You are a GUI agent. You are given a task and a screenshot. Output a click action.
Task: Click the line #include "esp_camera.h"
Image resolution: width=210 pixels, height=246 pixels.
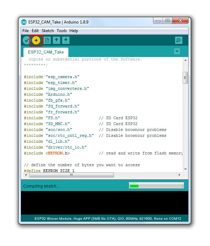[51, 77]
